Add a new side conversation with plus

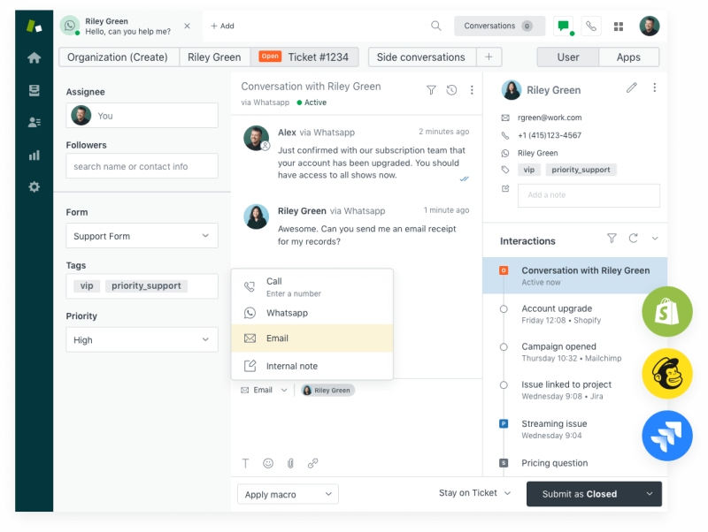tap(489, 57)
